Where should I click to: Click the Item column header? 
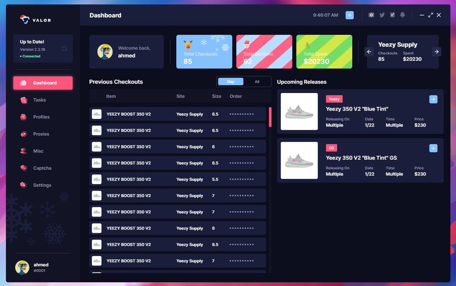coord(111,96)
